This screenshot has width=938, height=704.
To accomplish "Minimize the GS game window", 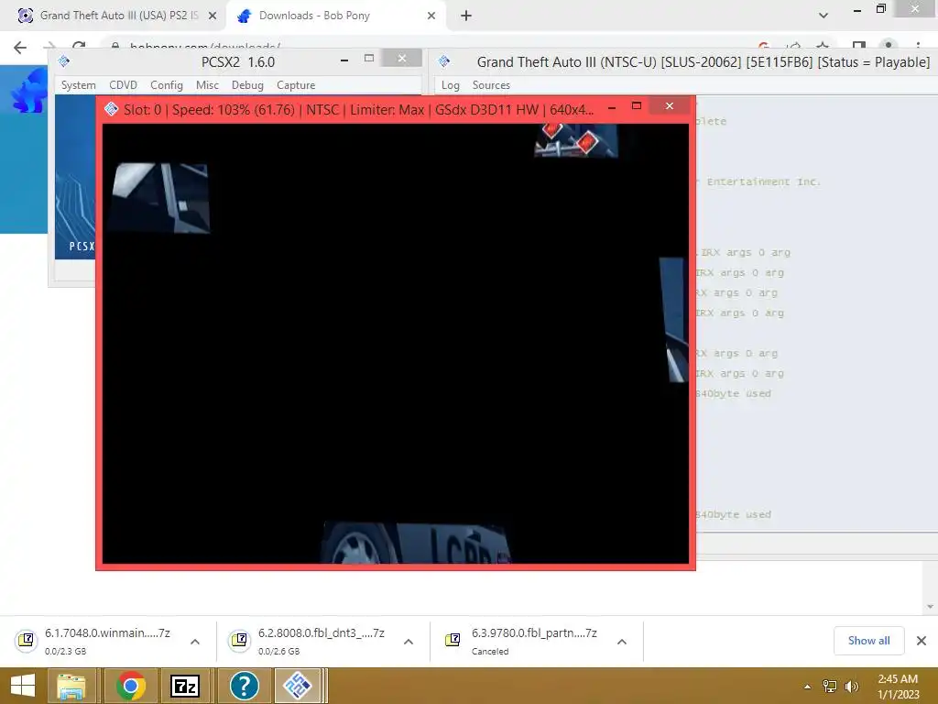I will [611, 107].
